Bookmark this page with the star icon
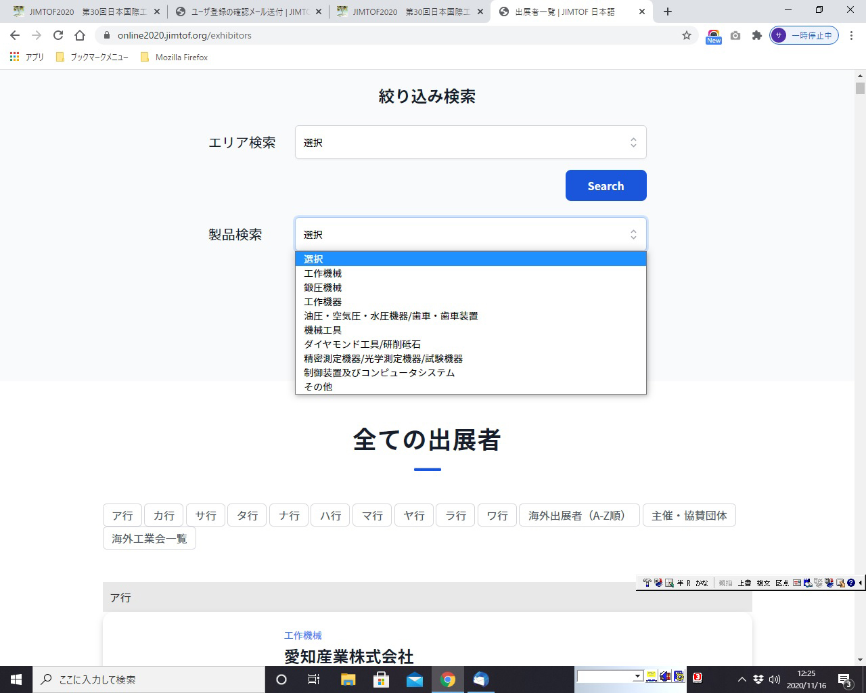 (x=687, y=35)
